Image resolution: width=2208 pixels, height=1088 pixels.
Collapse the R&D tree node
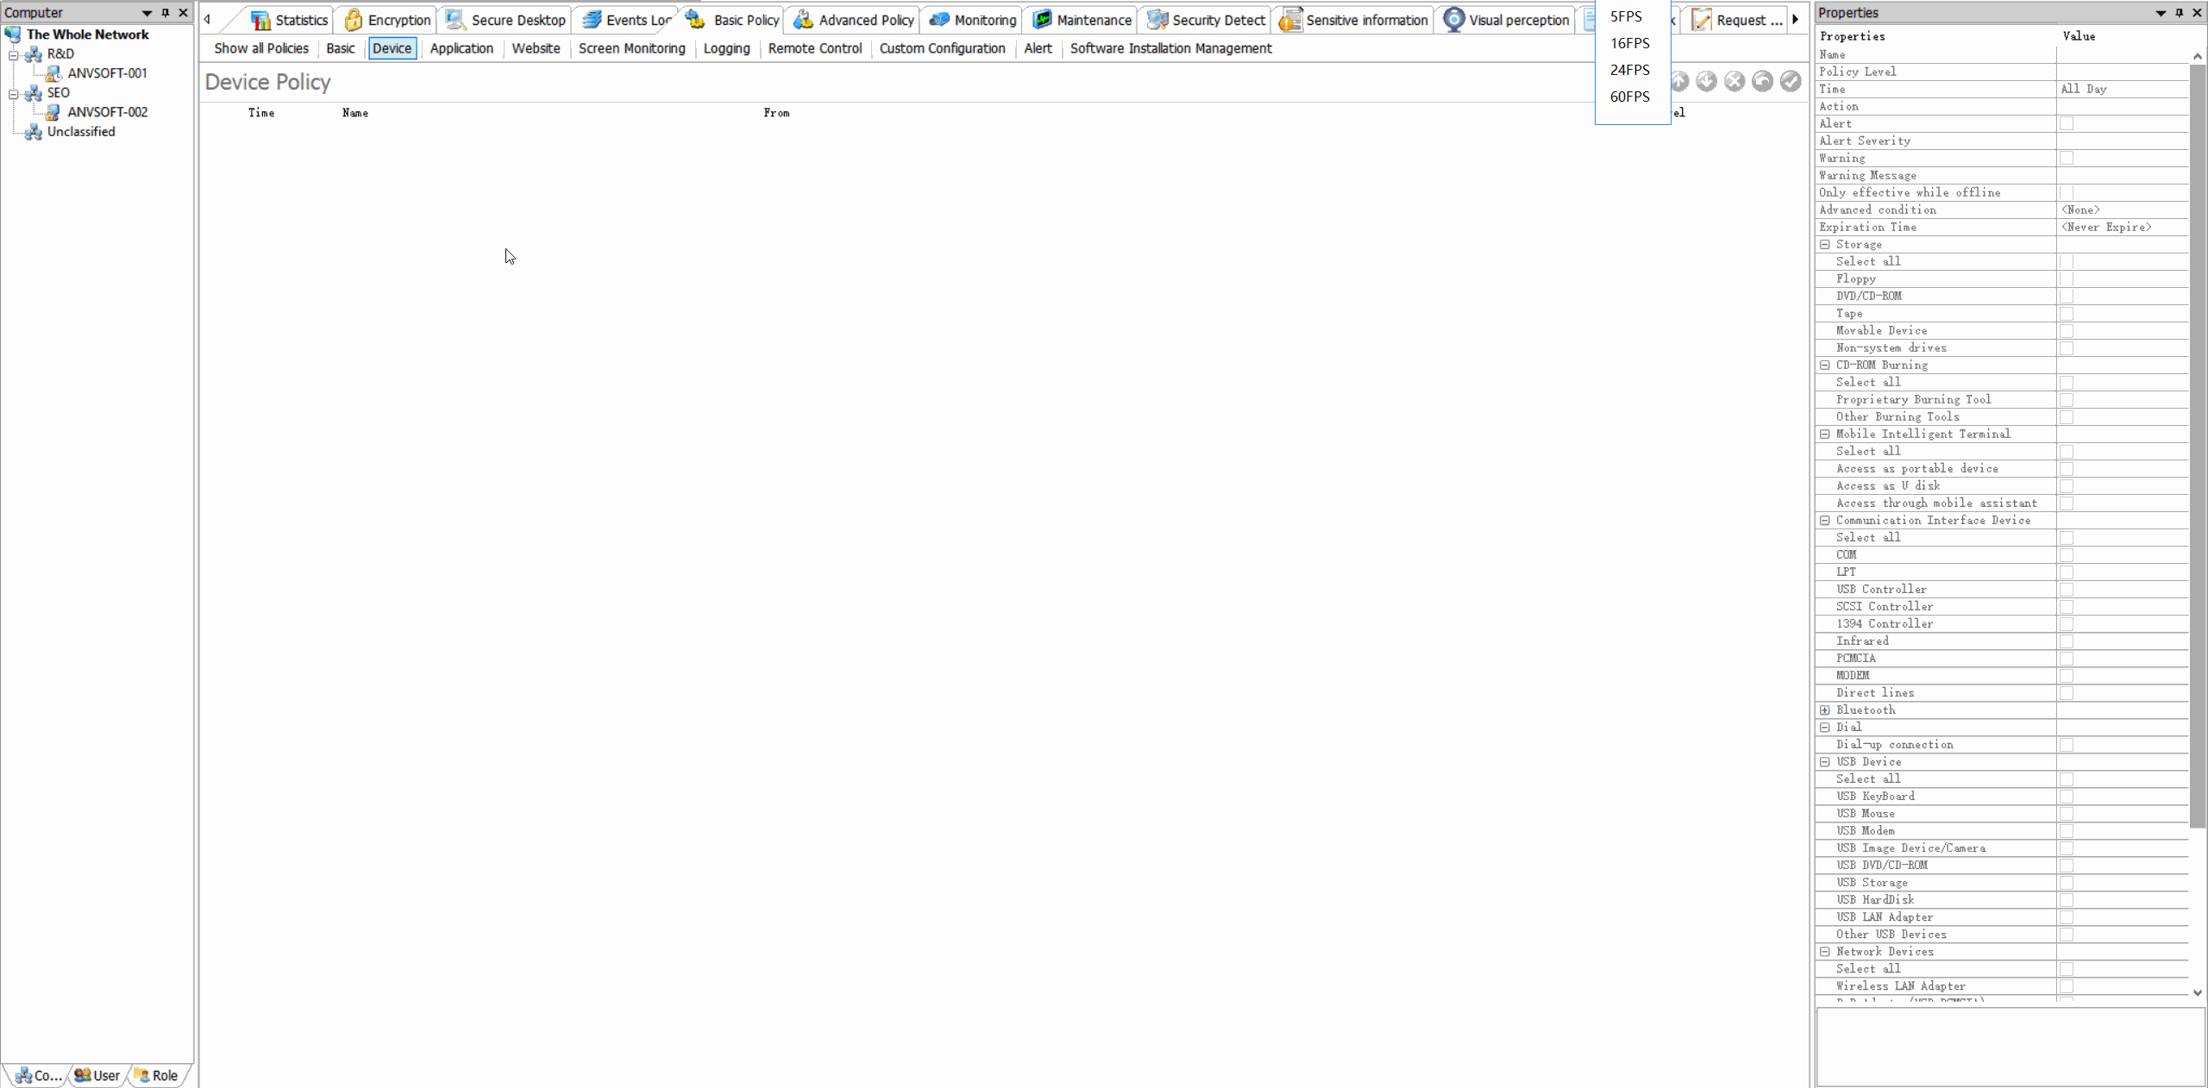point(14,54)
